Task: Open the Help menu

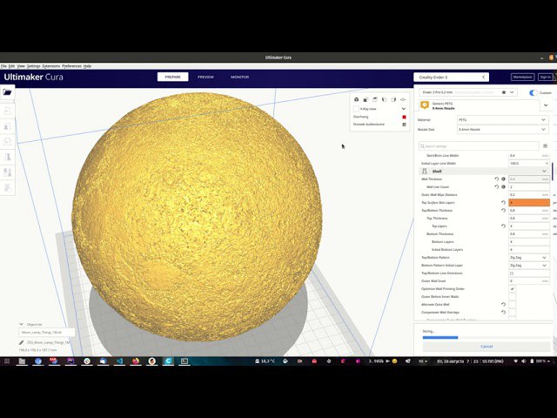Action: tap(87, 66)
